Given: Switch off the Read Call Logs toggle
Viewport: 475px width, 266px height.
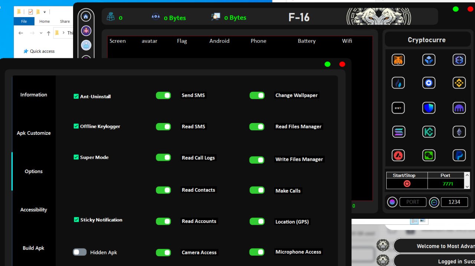Looking at the screenshot, I should pyautogui.click(x=163, y=158).
